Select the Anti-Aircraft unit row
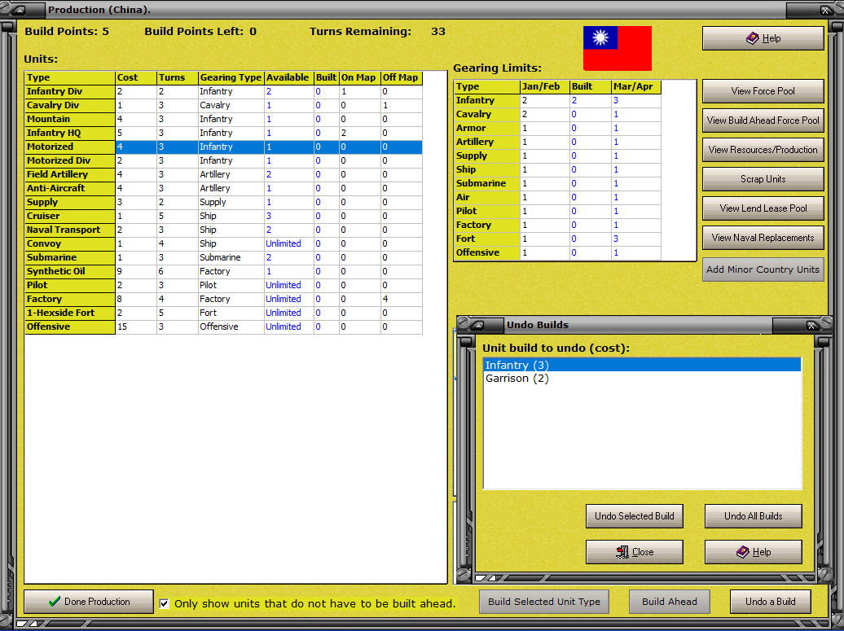The width and height of the screenshot is (844, 631). (223, 188)
